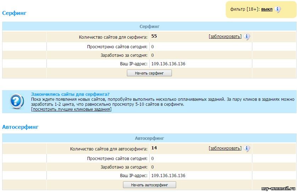Click 'Просмотрено сайтов сегодня:' in Автосерфинг table
The width and height of the screenshot is (297, 192).
[x=117, y=159]
